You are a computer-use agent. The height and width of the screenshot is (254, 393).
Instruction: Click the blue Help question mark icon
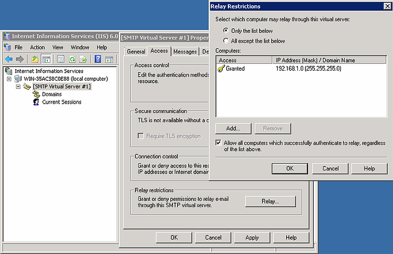pos(98,59)
